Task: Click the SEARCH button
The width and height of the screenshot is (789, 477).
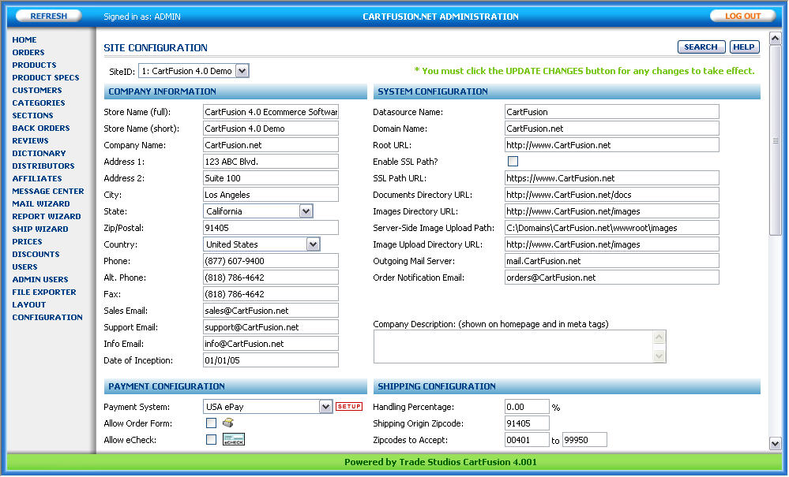Action: (x=701, y=47)
